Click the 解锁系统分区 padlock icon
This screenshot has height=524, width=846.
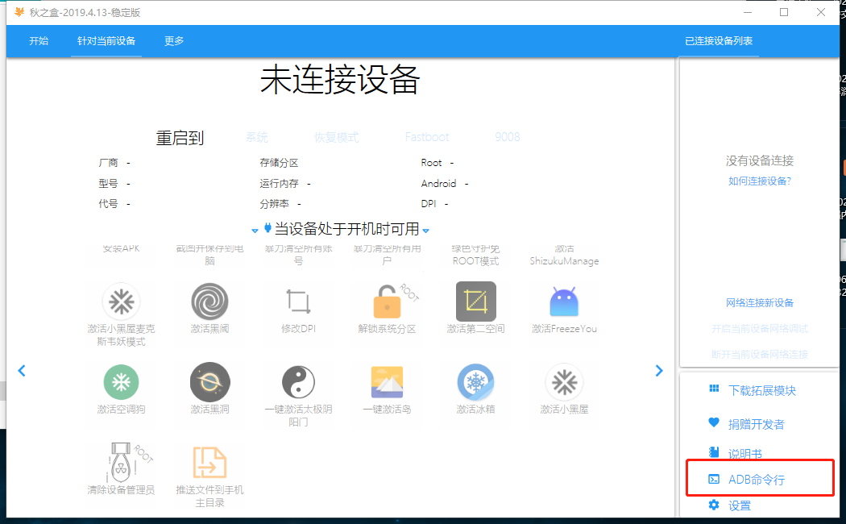(x=388, y=302)
